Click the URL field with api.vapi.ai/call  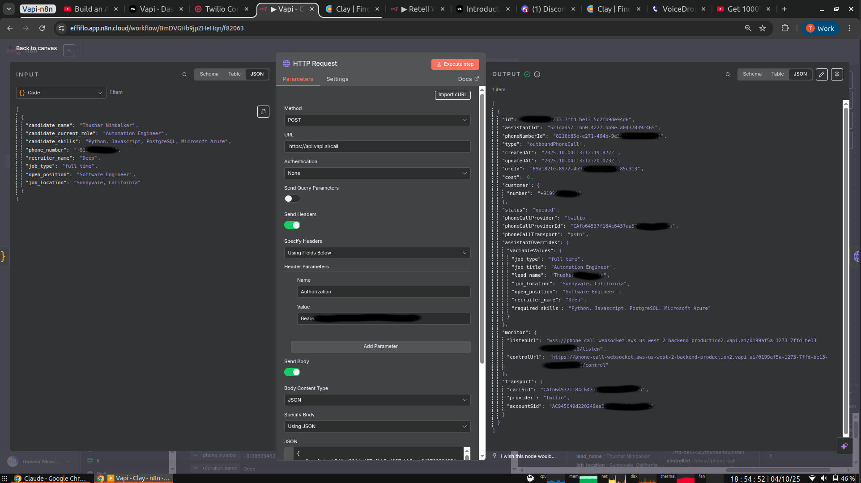coord(377,146)
